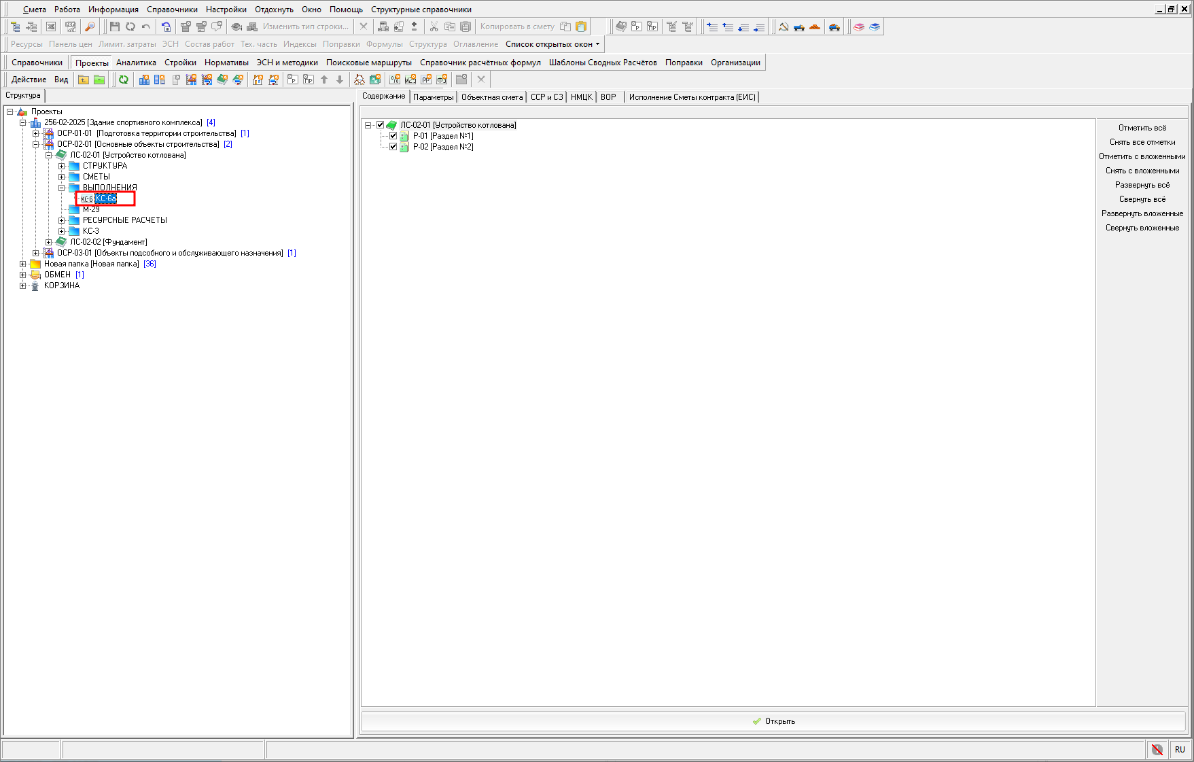Click the magnifier search icon
The width and height of the screenshot is (1194, 762).
(89, 27)
